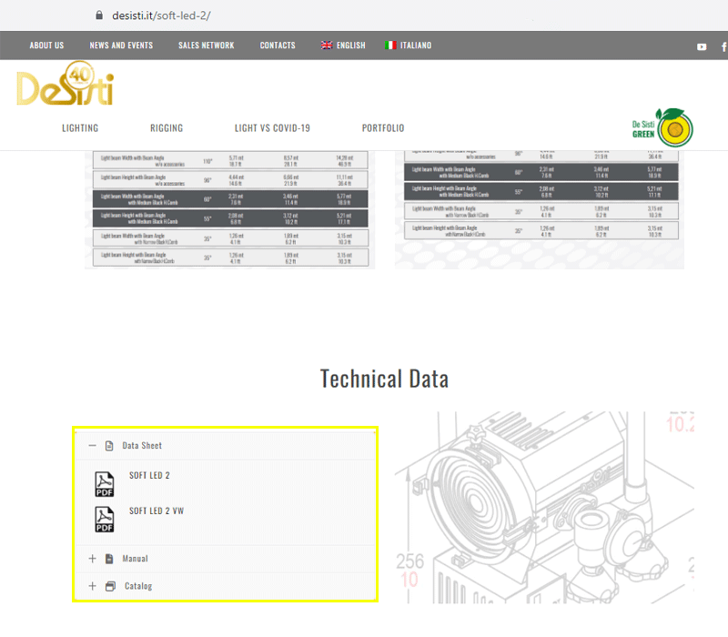
Task: Click the Italian flag icon
Action: coord(390,45)
